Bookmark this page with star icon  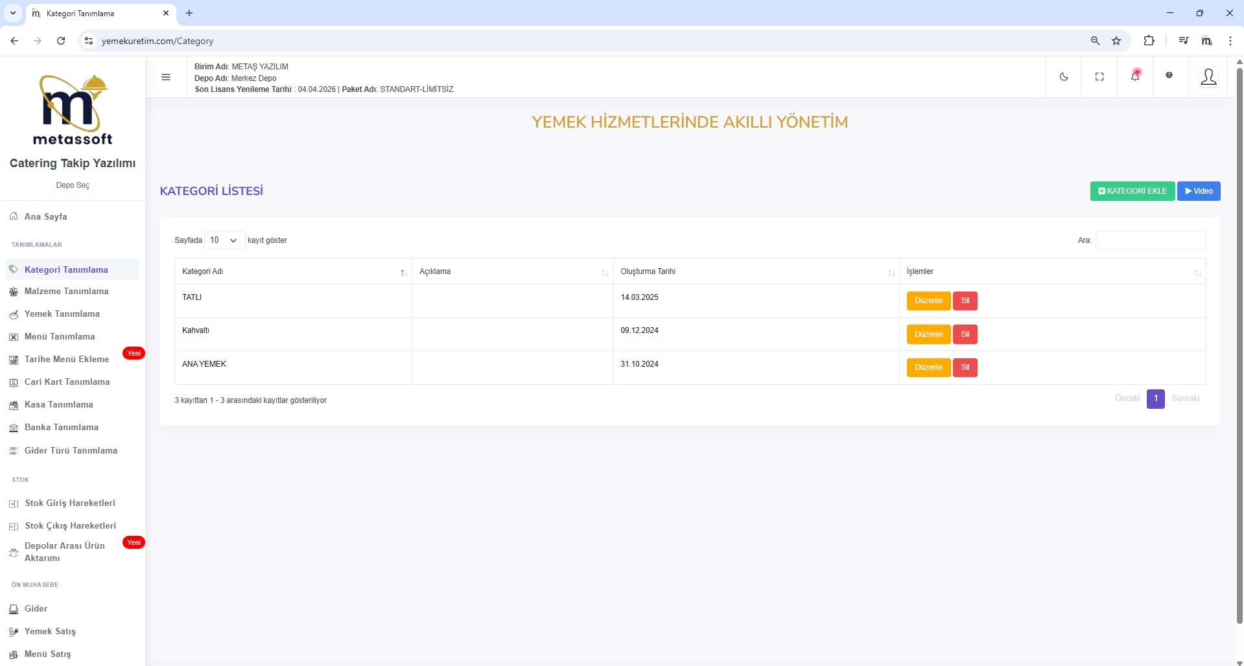click(x=1116, y=41)
